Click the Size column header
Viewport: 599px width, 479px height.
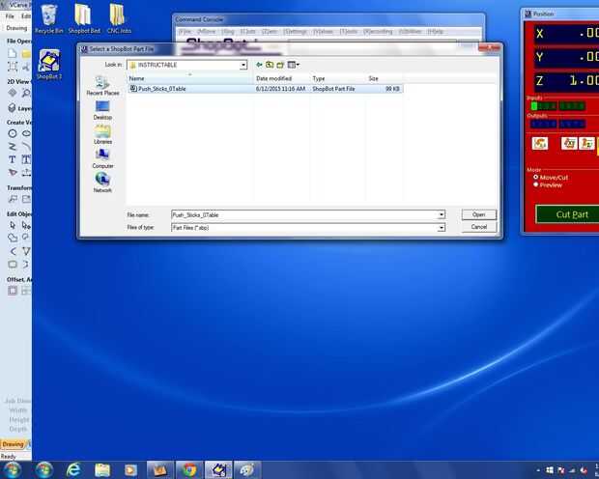point(384,78)
